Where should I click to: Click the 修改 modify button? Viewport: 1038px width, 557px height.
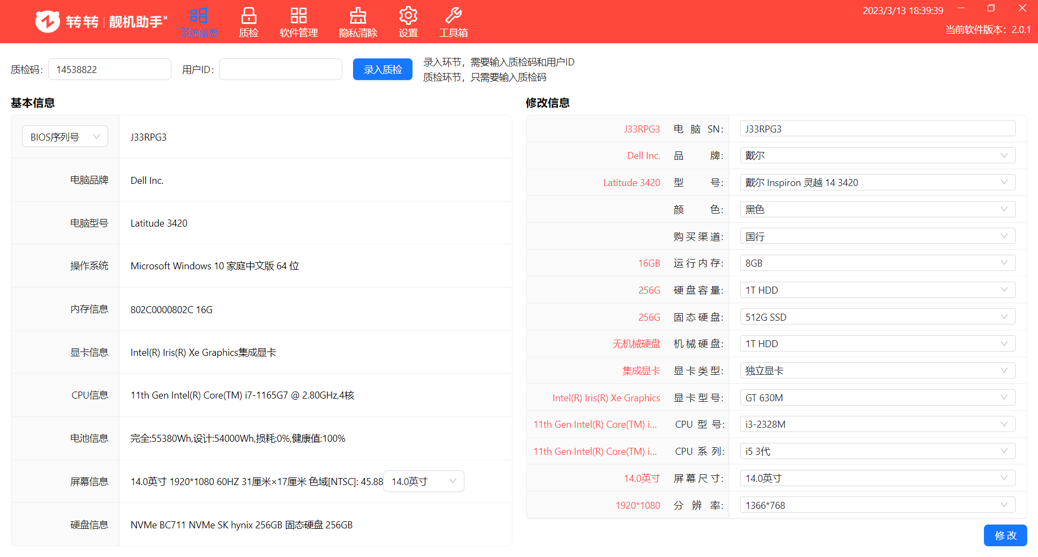(1005, 535)
